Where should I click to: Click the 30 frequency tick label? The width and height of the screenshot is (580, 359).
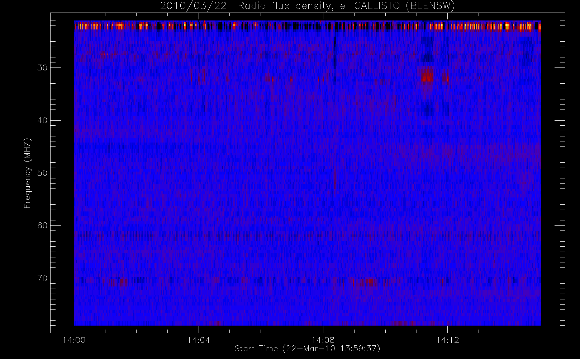click(42, 67)
